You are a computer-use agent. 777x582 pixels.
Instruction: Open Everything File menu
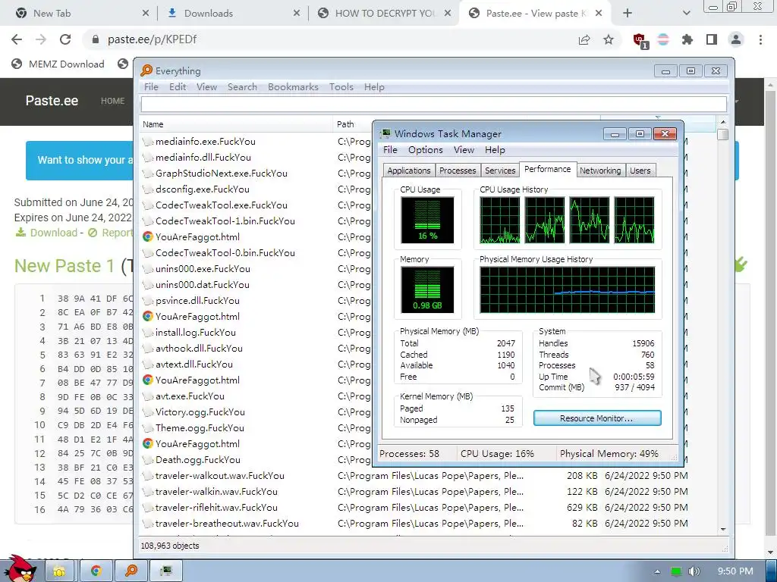151,86
